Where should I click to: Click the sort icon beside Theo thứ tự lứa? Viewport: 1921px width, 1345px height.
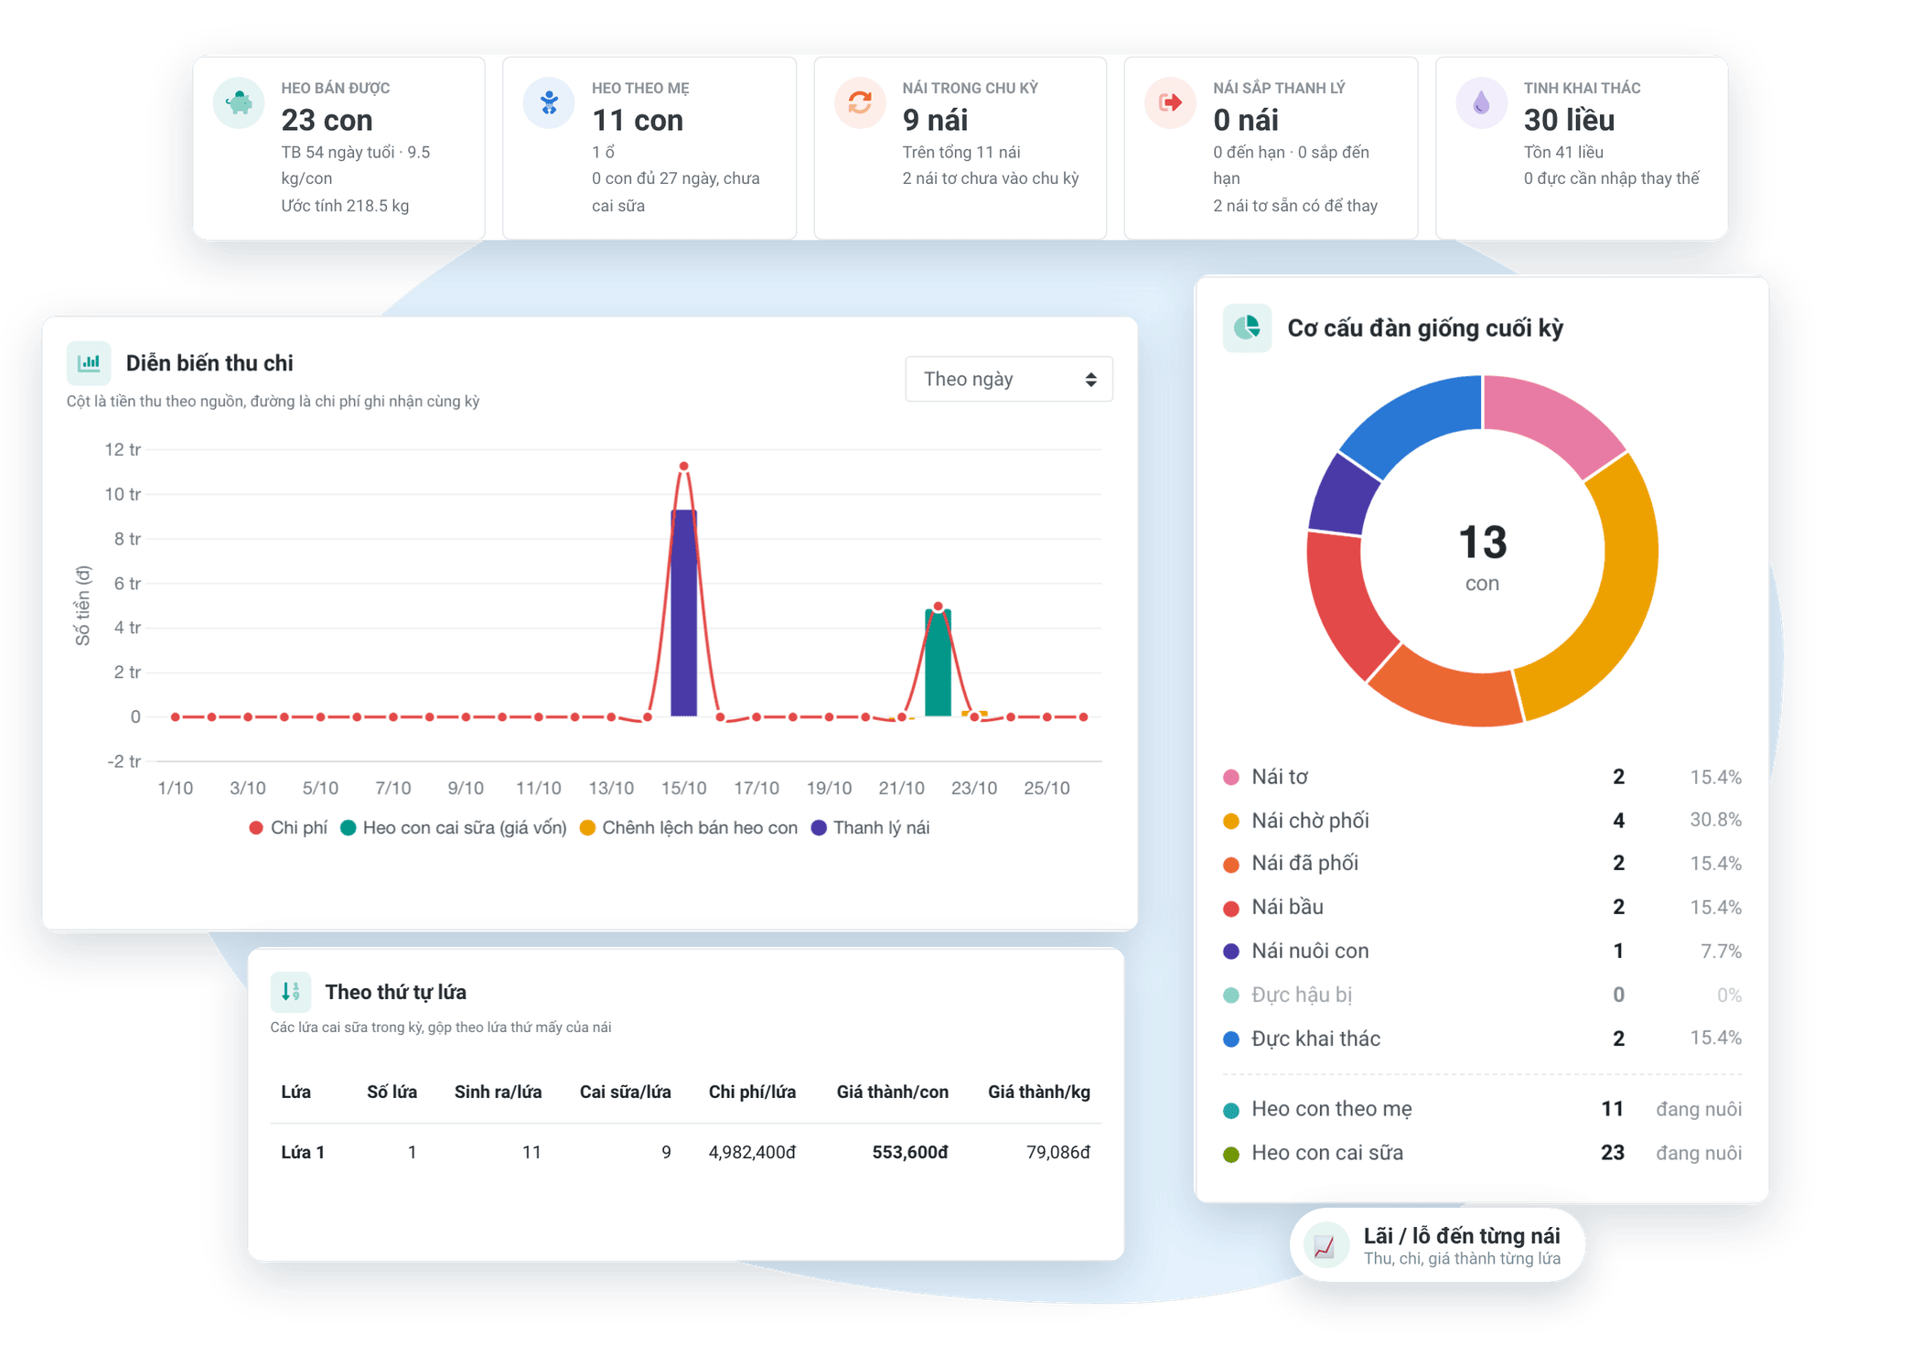coord(291,991)
